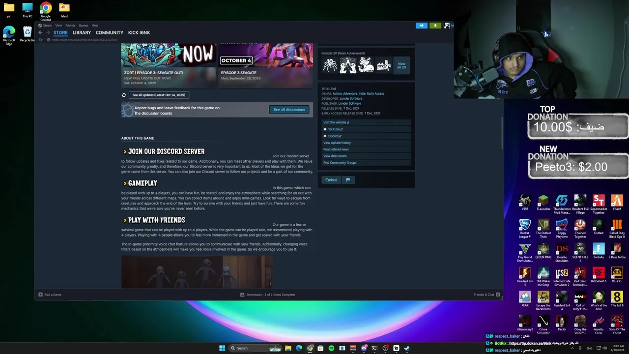Open the View menu in Steam
Viewport: 629px width, 354px height.
click(58, 26)
